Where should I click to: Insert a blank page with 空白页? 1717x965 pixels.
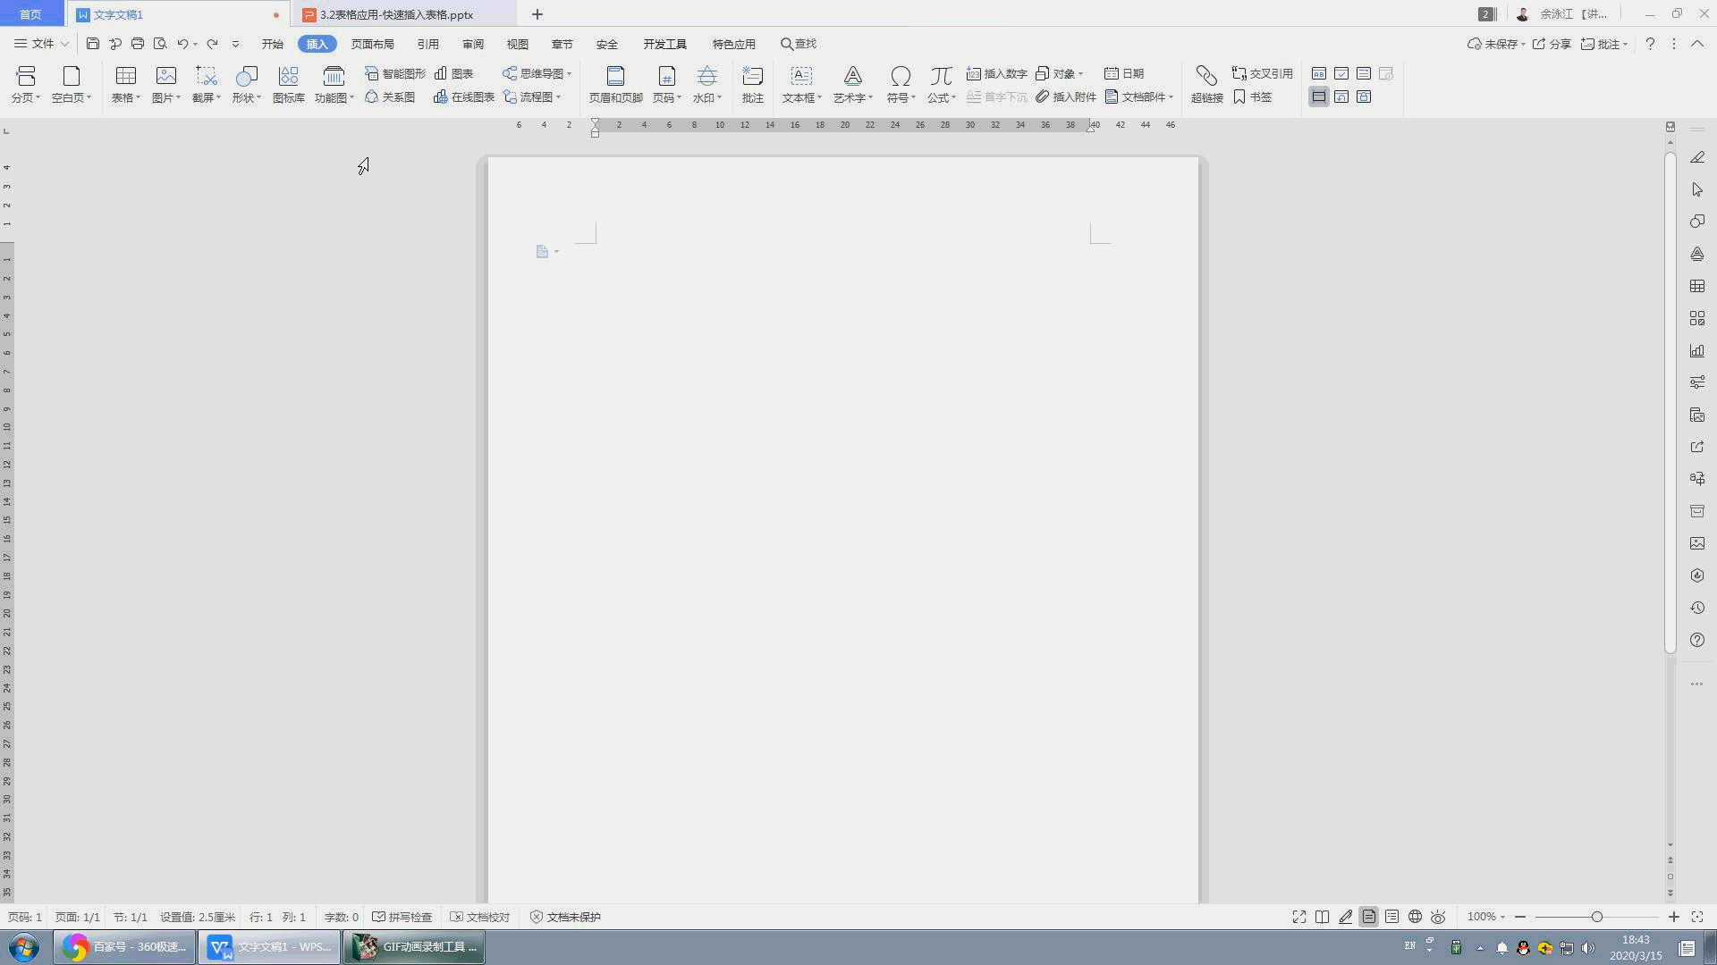tap(72, 76)
